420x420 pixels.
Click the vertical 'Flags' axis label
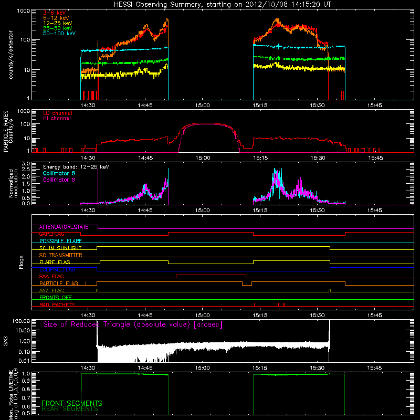22,262
